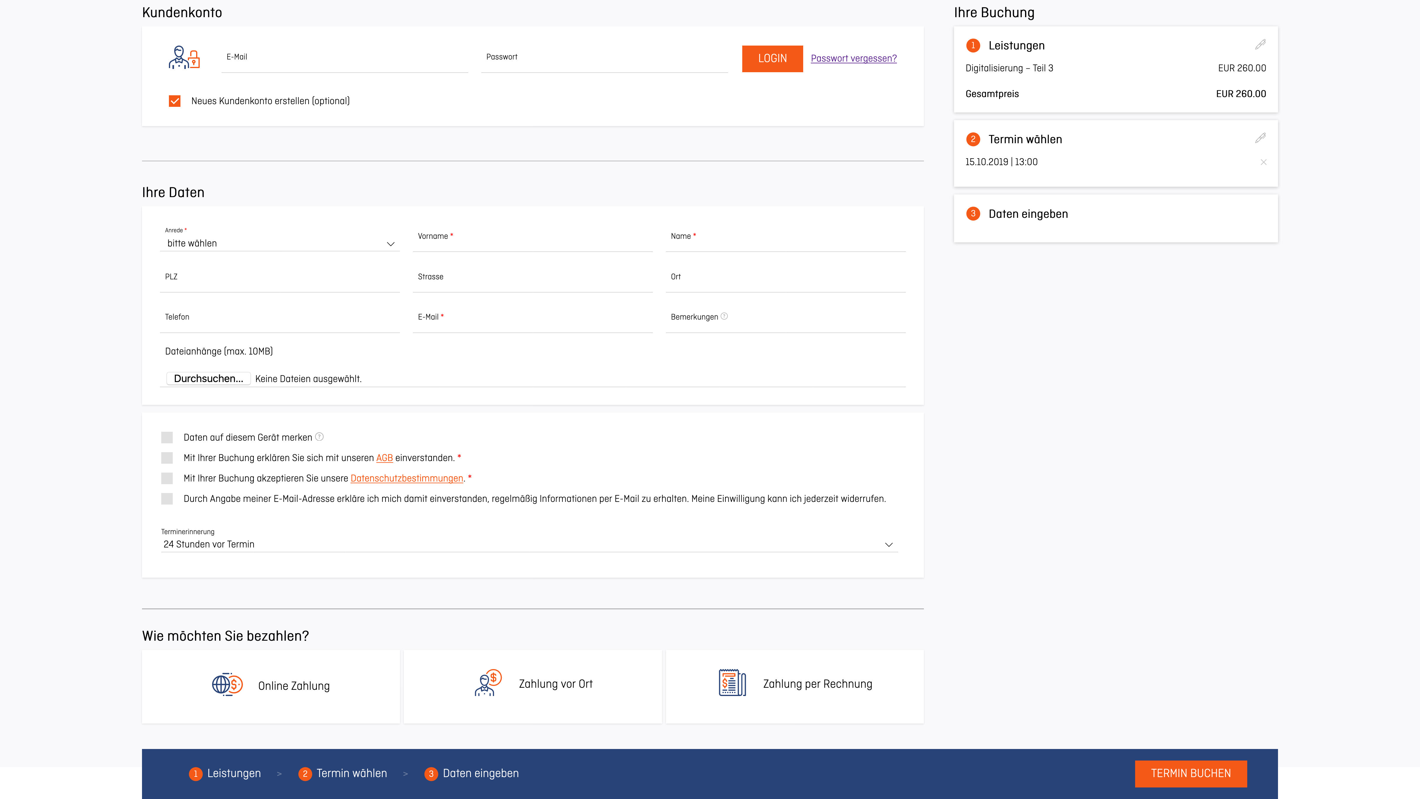Uncheck Neues Kundenkonto erstellen checkbox

[x=175, y=101]
